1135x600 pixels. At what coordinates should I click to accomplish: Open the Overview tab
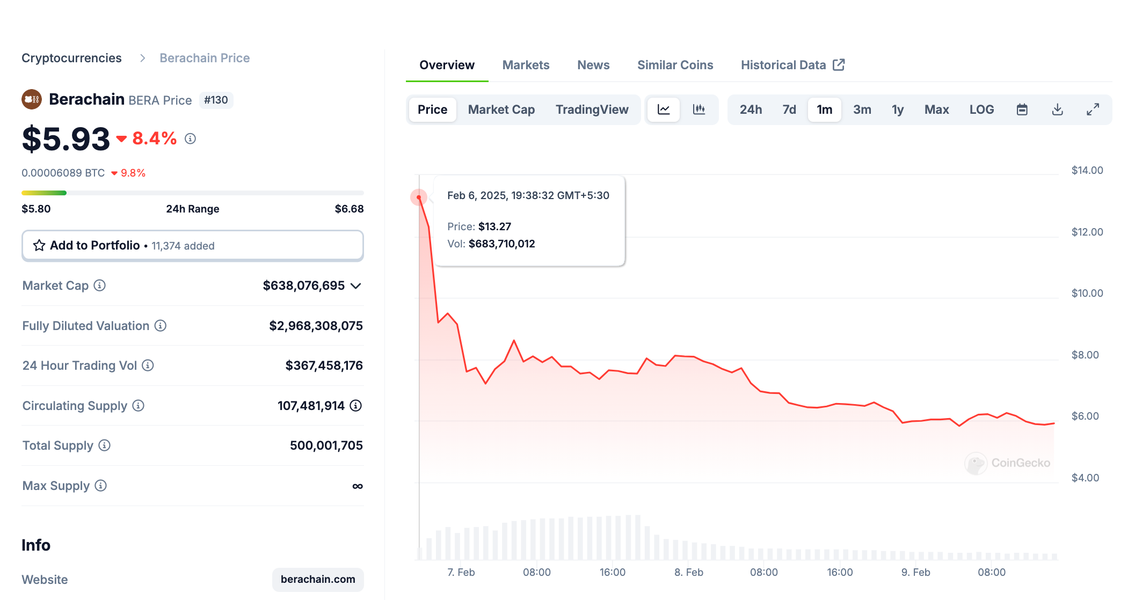(x=447, y=65)
